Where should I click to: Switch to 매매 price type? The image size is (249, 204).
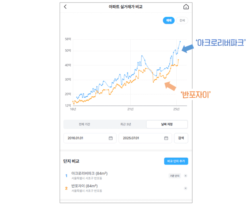coord(169,21)
